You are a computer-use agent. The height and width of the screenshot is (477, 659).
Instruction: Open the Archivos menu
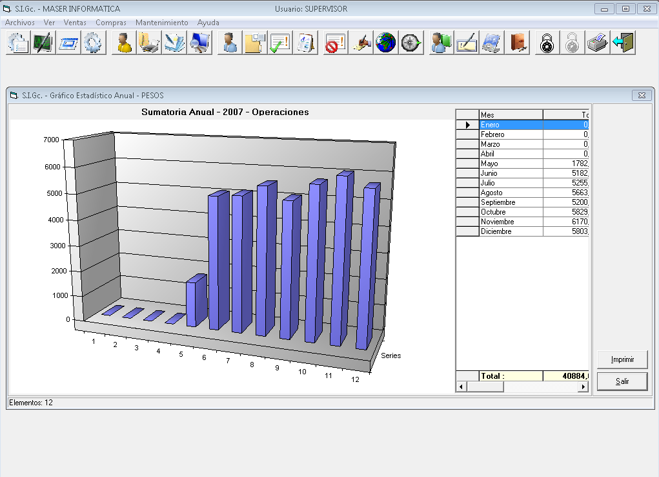(x=20, y=23)
